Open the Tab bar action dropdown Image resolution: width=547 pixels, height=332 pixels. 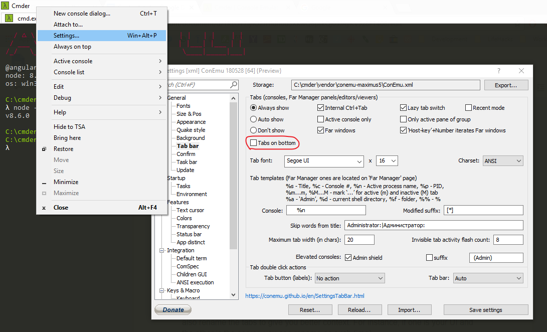488,278
